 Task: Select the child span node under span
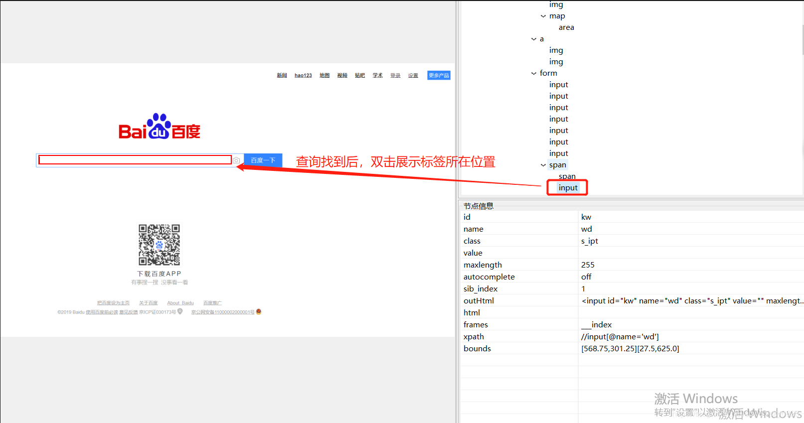pos(567,176)
